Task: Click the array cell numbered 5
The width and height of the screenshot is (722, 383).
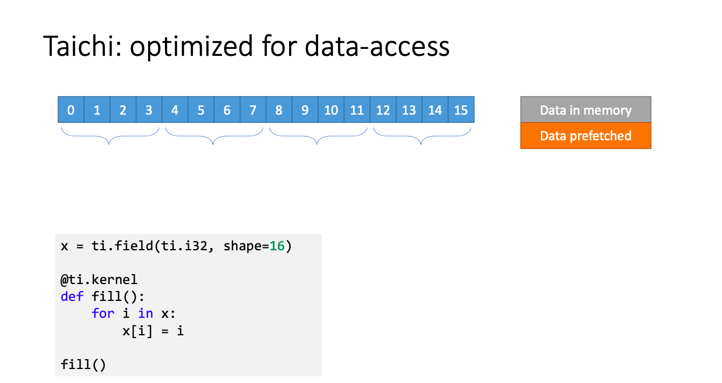Action: coord(201,109)
